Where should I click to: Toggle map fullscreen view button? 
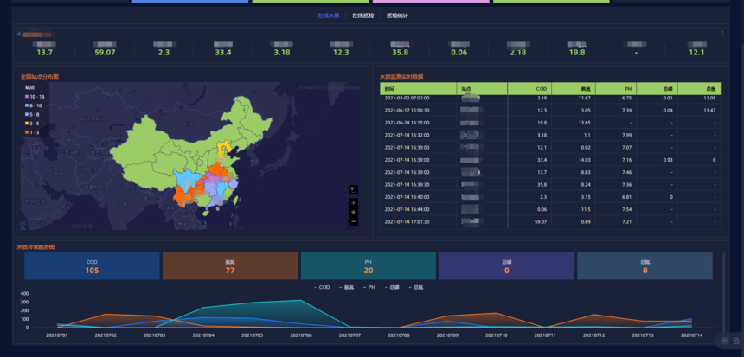(x=353, y=189)
